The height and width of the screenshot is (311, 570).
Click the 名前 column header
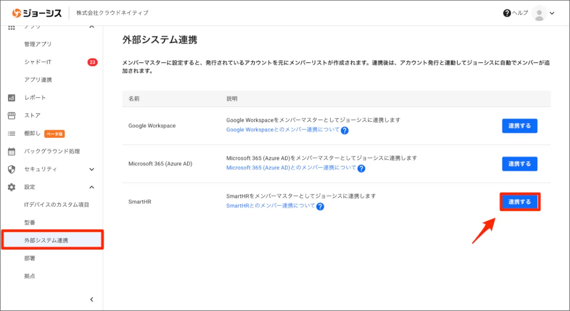(x=134, y=99)
